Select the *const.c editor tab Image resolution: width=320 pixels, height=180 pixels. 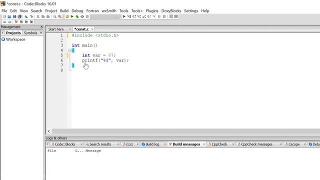pyautogui.click(x=81, y=29)
